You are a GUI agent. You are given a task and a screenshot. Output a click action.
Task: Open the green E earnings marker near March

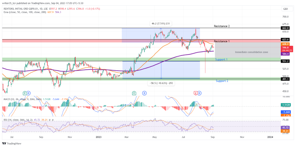134,93
